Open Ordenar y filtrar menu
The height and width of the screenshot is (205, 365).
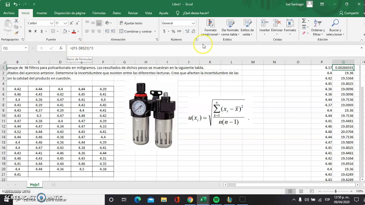pos(318,28)
